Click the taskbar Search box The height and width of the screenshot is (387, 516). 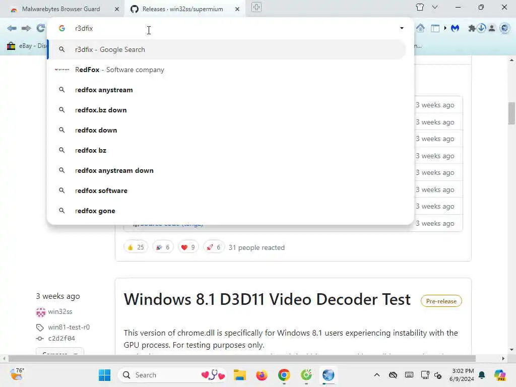pos(172,375)
